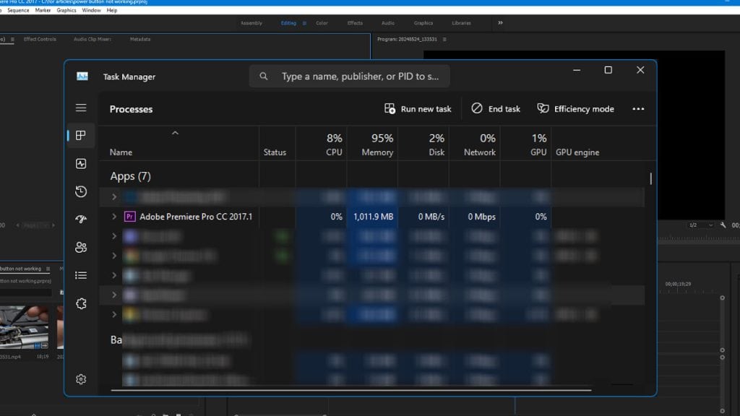
Task: Open playback resolution 1/2 dropdown
Action: coord(701,225)
